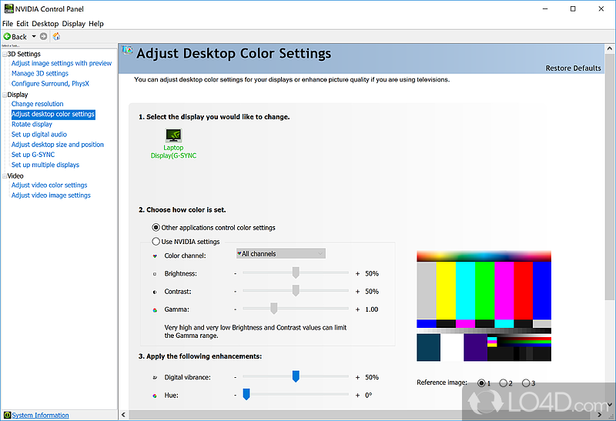Open the Color channel 'All channels' dropdown
The width and height of the screenshot is (616, 421).
(280, 254)
